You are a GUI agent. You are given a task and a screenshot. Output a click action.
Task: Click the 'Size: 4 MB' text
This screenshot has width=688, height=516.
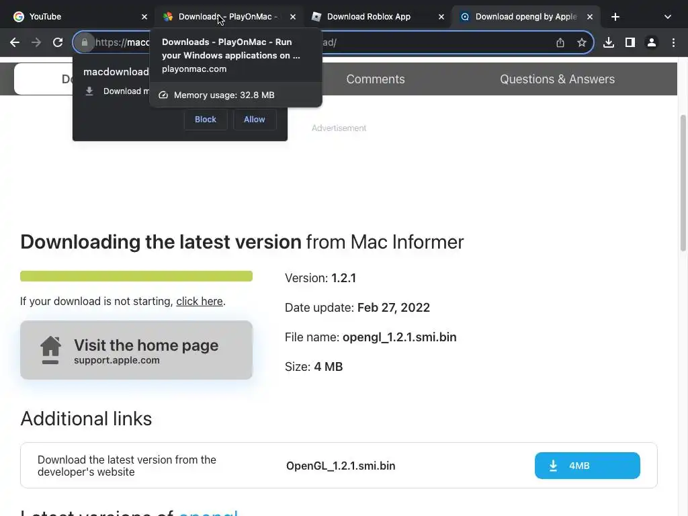click(314, 367)
